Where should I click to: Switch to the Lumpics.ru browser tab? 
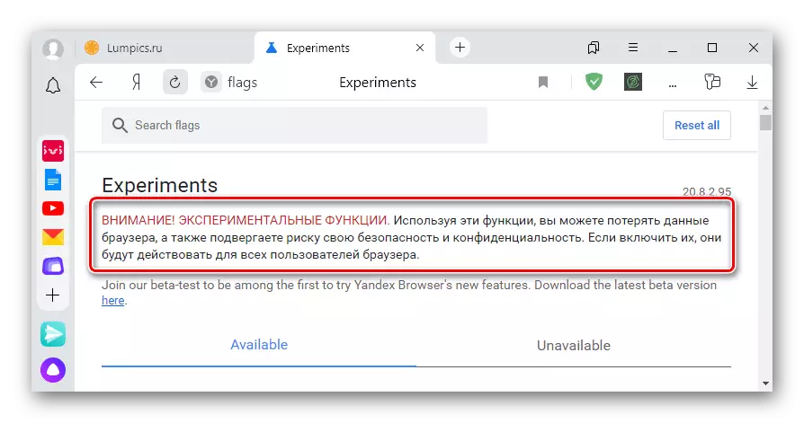pos(135,48)
